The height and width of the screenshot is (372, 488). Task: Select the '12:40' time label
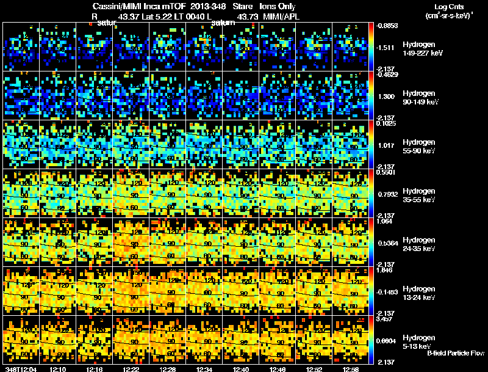pos(241,370)
